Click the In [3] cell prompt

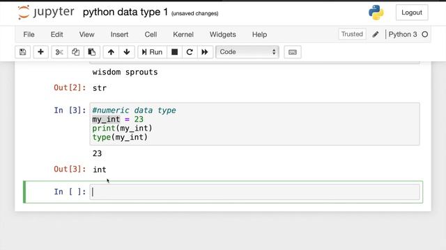tap(70, 110)
